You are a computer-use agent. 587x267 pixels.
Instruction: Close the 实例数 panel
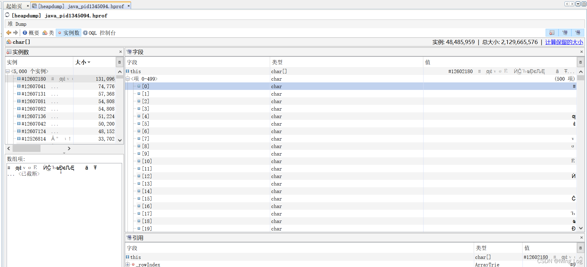121,52
